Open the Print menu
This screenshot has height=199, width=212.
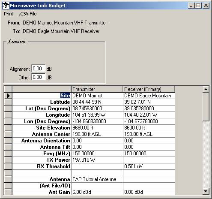(x=9, y=14)
